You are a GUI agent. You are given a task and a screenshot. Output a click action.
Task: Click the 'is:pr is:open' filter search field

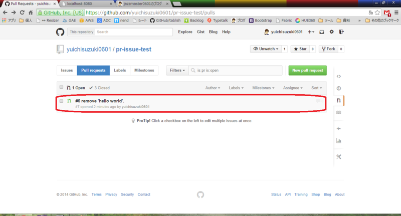[x=236, y=70]
